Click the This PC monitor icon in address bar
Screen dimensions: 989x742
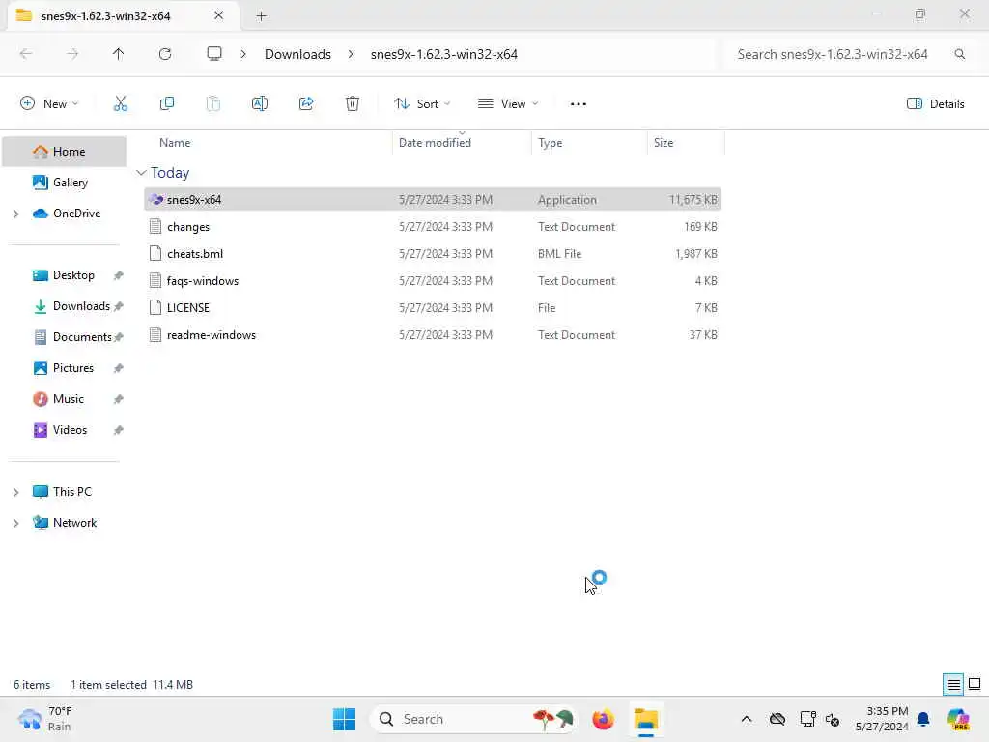click(214, 54)
